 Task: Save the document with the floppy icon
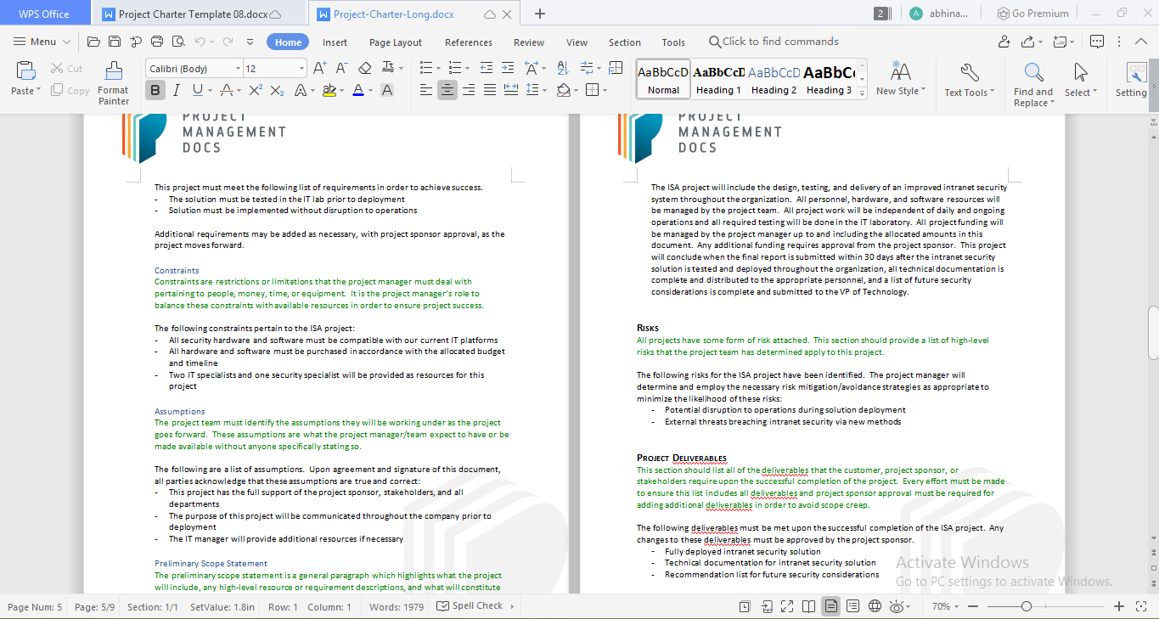[x=114, y=42]
